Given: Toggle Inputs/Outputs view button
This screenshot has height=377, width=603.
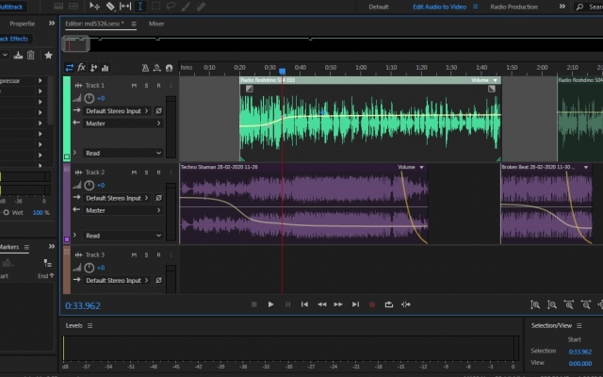Looking at the screenshot, I should click(x=69, y=68).
